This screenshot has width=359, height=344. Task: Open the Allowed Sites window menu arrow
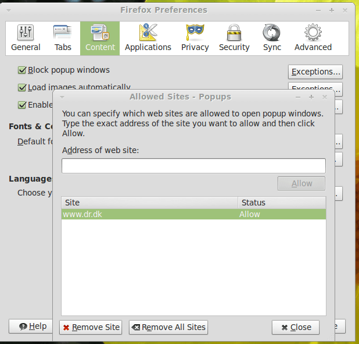62,97
